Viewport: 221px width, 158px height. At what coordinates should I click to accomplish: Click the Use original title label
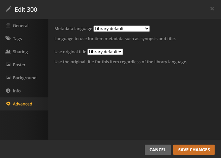point(70,52)
